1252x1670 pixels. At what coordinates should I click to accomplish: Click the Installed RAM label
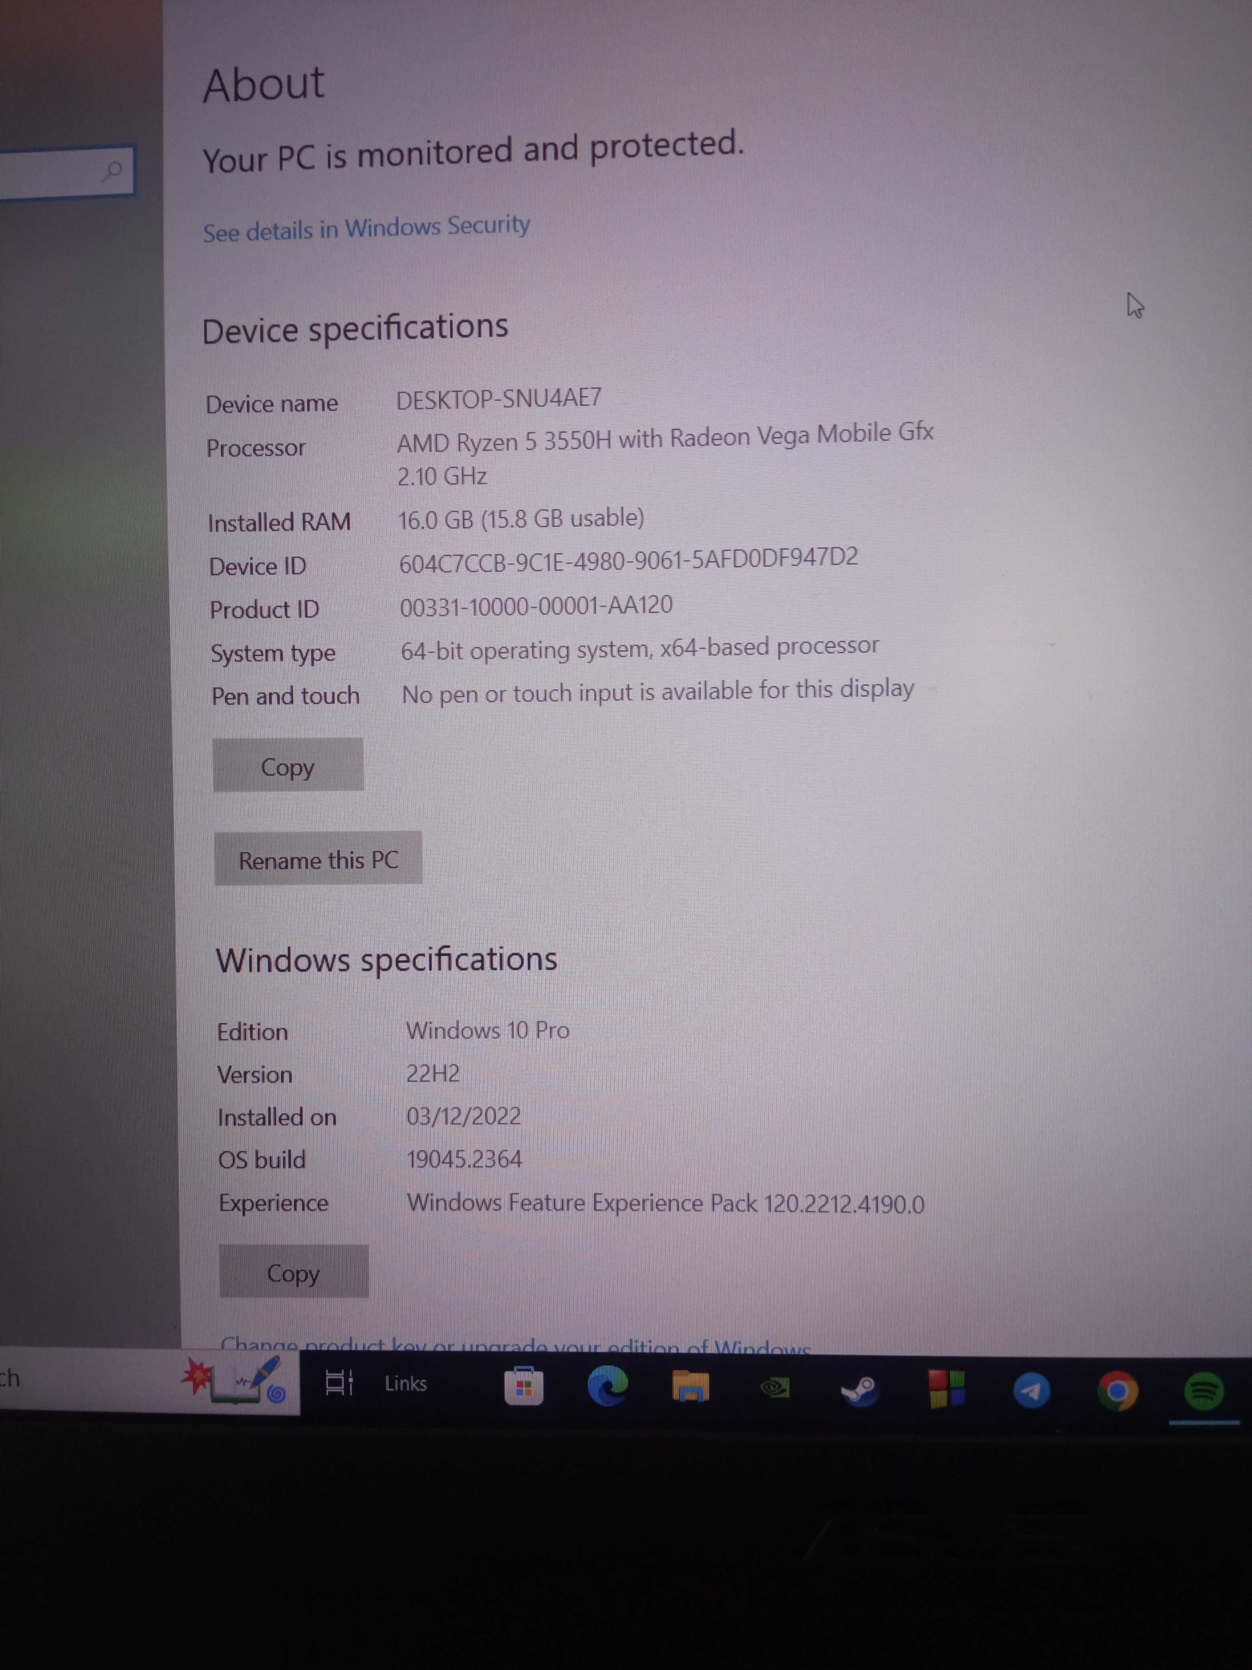[279, 522]
